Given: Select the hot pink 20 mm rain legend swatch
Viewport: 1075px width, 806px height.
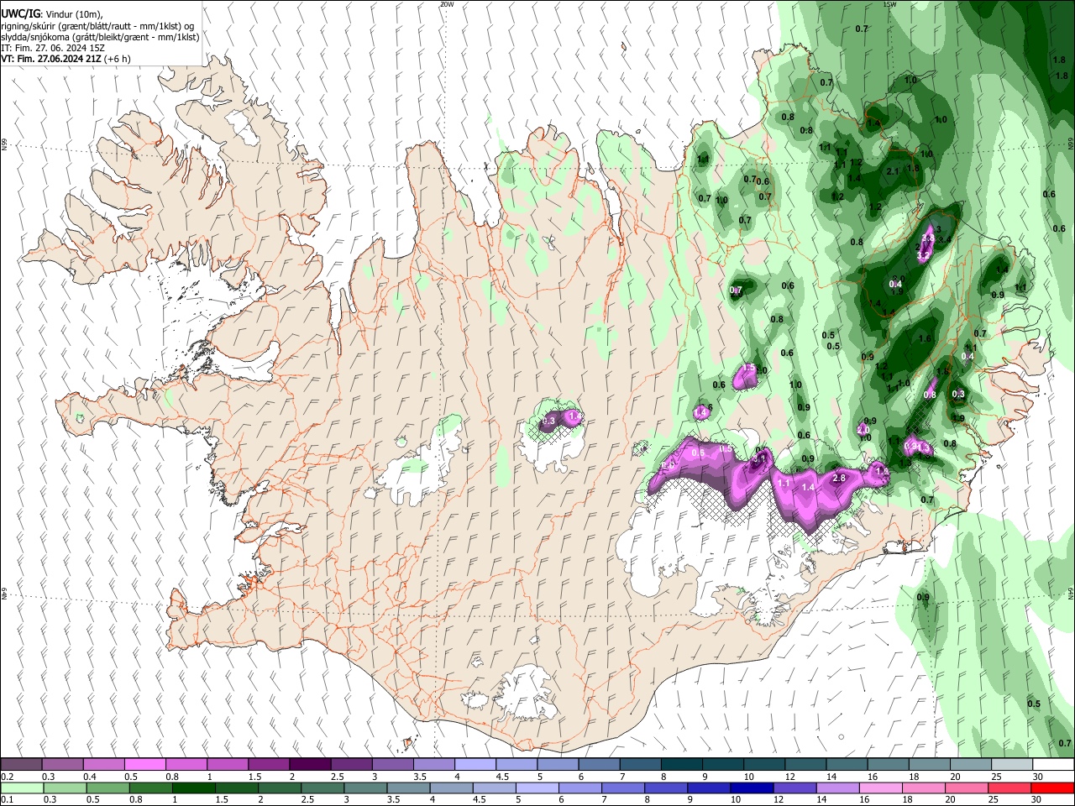Looking at the screenshot, I should [x=967, y=788].
